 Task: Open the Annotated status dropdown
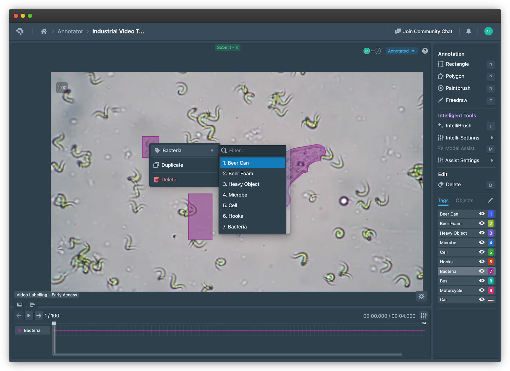tap(402, 51)
